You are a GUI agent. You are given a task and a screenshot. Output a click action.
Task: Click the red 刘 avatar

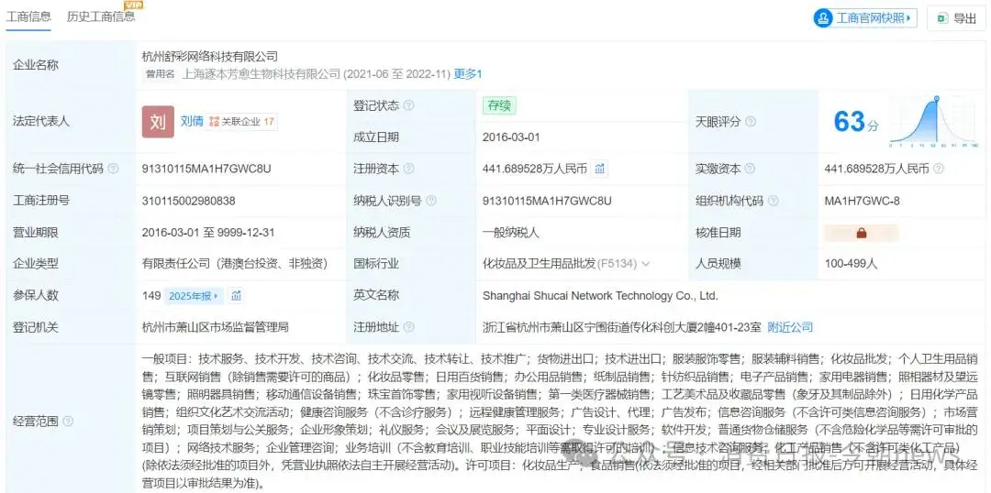click(x=158, y=122)
